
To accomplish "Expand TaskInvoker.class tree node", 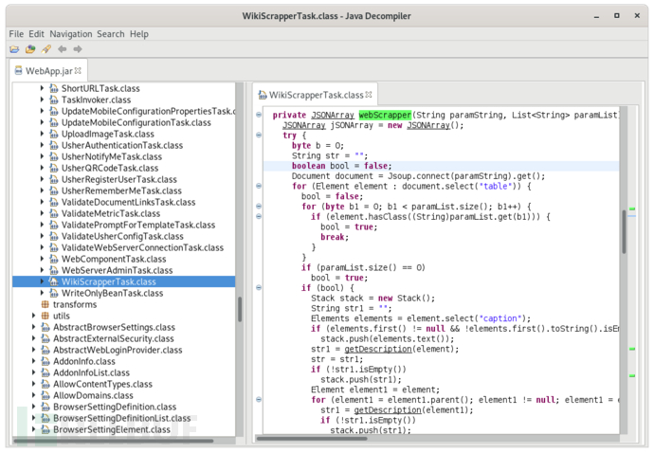I will click(42, 100).
